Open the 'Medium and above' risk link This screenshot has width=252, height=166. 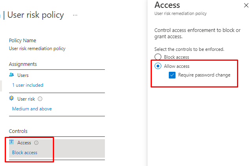(x=32, y=109)
